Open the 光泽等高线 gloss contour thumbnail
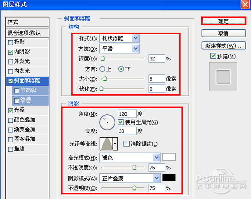Viewport: 251px width, 199px height. (x=106, y=144)
